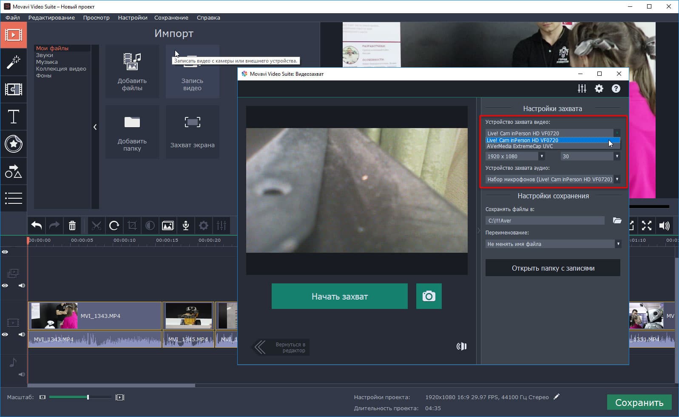Split clip with the scissors tool

click(x=97, y=226)
